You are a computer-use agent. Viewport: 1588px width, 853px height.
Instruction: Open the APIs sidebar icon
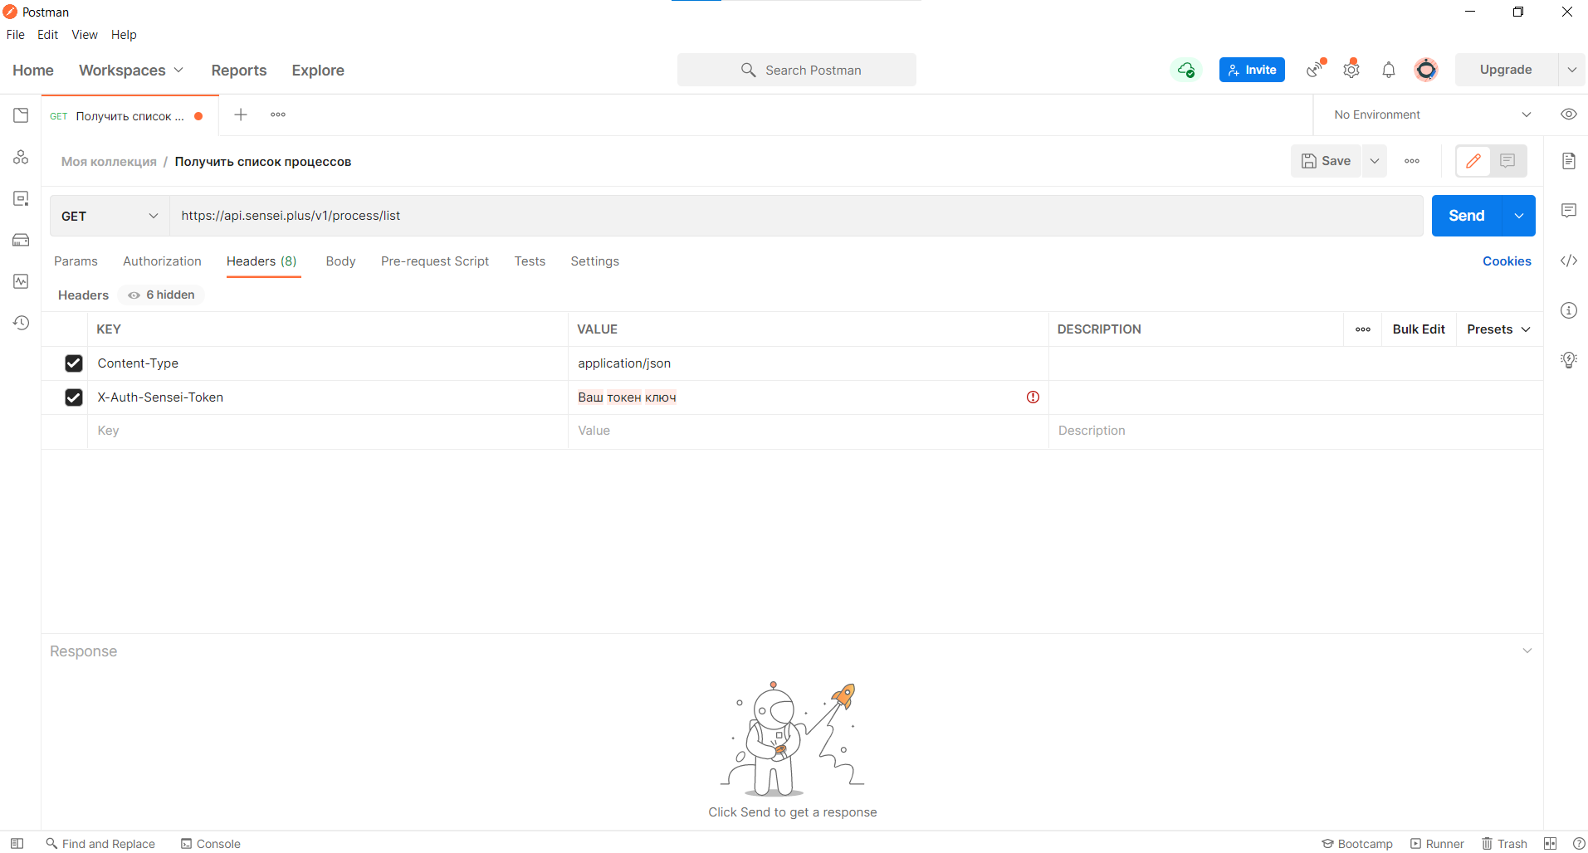pos(21,157)
